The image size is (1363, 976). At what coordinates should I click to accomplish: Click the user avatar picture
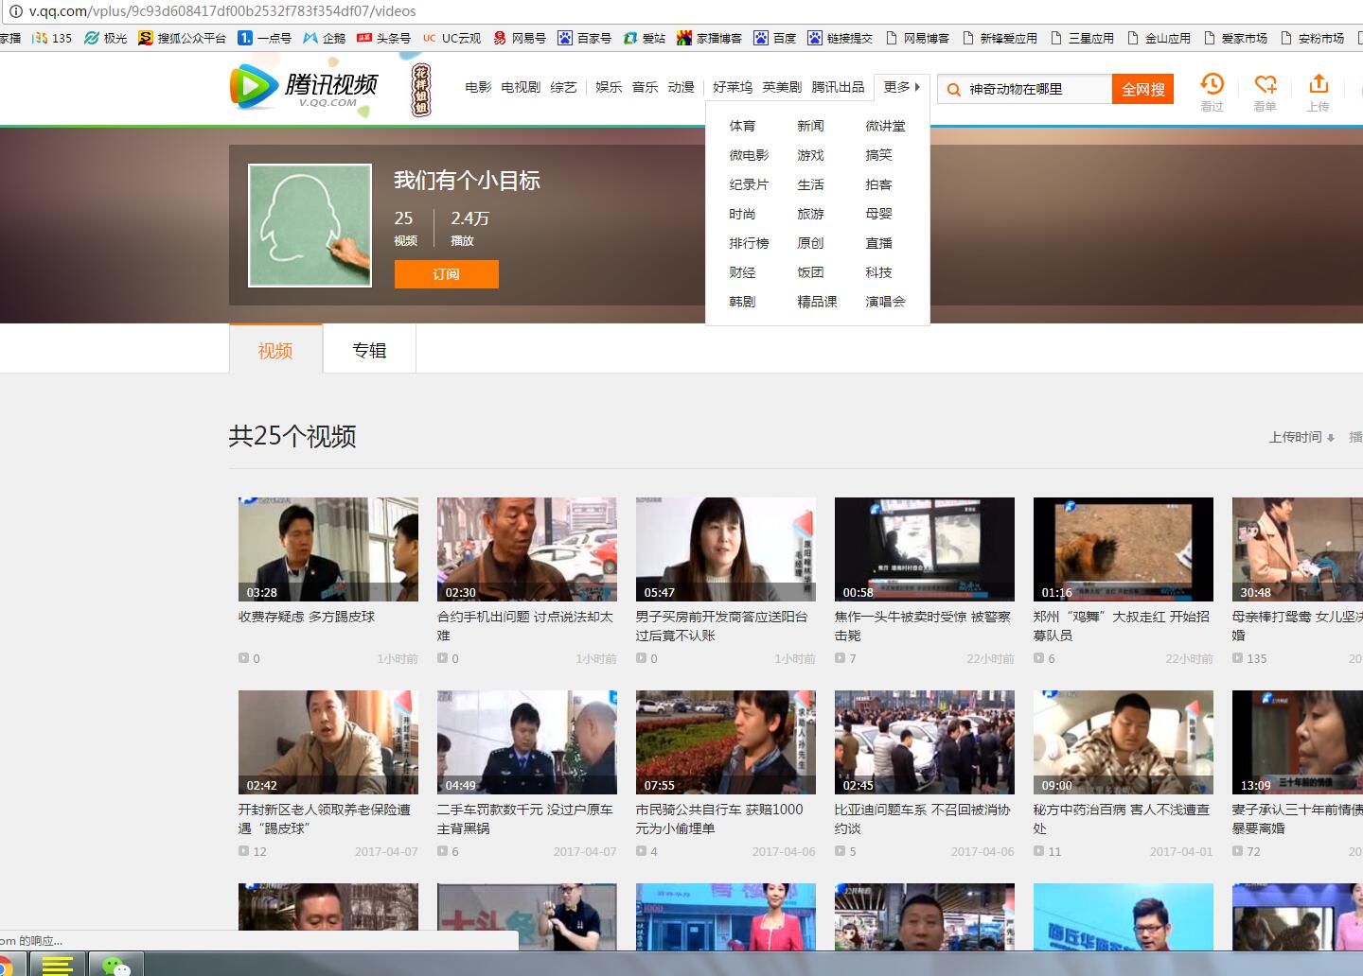click(x=310, y=225)
